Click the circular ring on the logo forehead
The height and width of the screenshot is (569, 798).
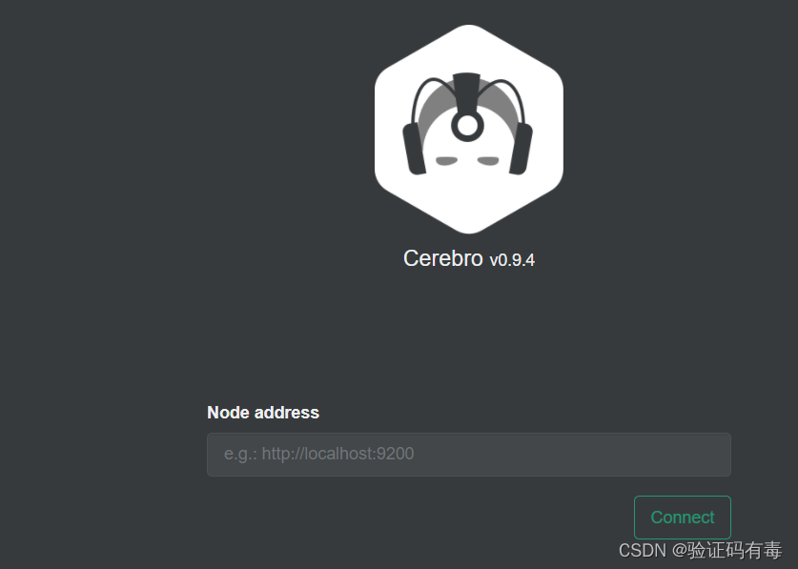[x=467, y=125]
